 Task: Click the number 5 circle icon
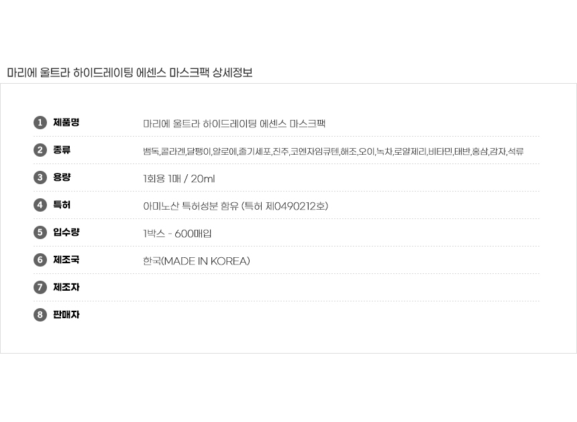coord(40,232)
